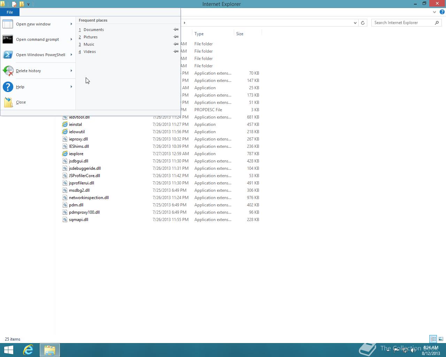This screenshot has width=446, height=357.
Task: Choose Open command prompt menu entry
Action: (x=38, y=39)
